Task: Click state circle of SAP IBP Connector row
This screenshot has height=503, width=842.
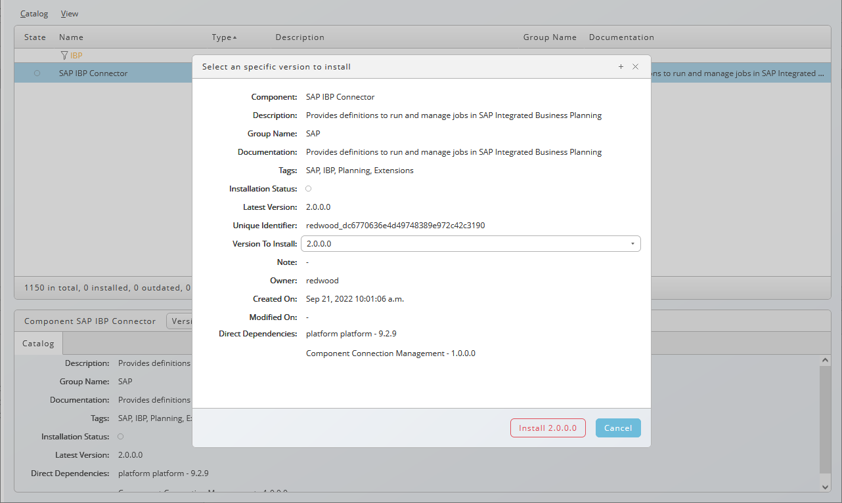Action: pyautogui.click(x=37, y=73)
